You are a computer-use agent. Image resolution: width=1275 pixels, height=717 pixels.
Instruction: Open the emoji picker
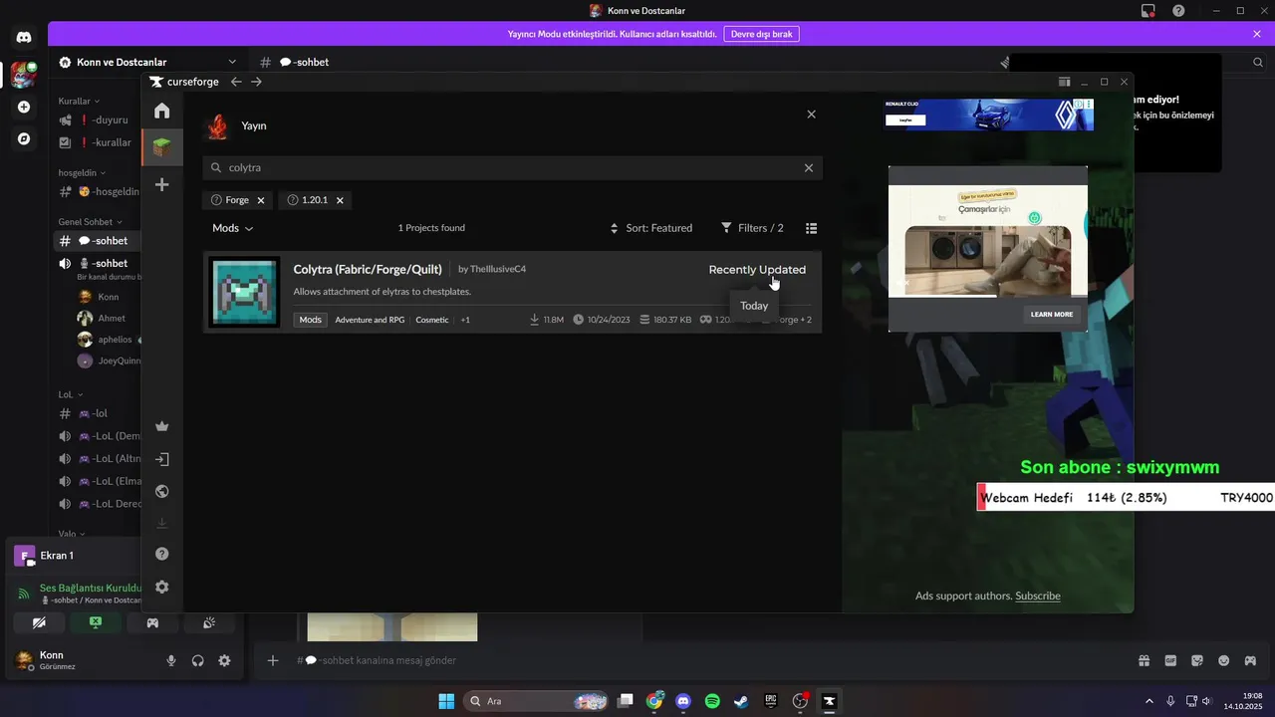1223,660
